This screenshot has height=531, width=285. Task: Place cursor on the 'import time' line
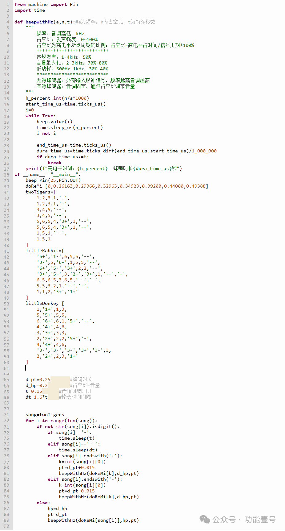click(30, 10)
